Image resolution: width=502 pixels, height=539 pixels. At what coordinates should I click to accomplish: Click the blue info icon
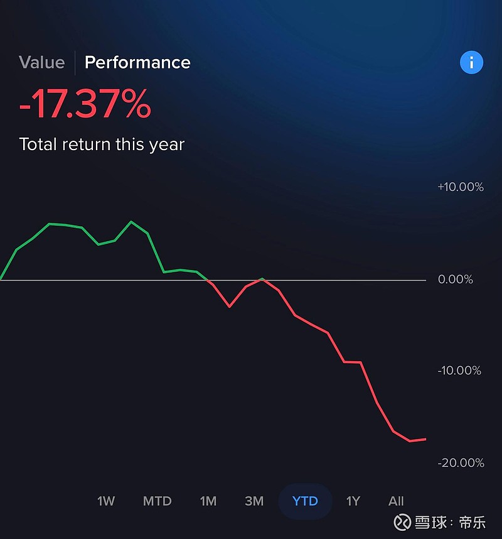471,62
